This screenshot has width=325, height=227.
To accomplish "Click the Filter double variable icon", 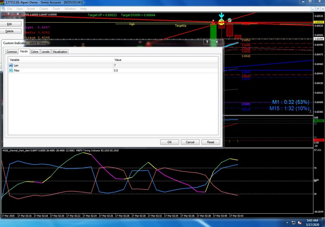I will [11, 71].
